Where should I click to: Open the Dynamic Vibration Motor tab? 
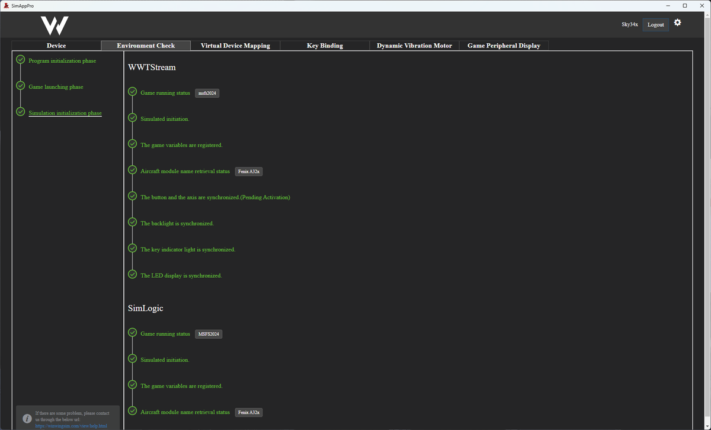[x=414, y=46]
